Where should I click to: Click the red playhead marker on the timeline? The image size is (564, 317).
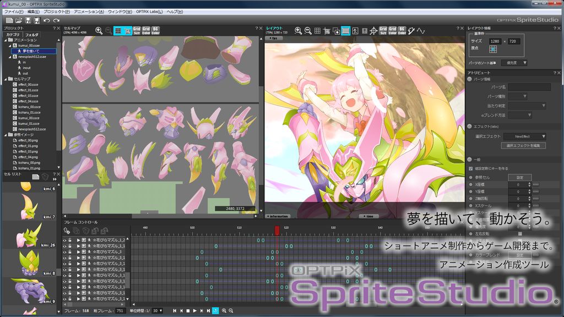coord(277,230)
